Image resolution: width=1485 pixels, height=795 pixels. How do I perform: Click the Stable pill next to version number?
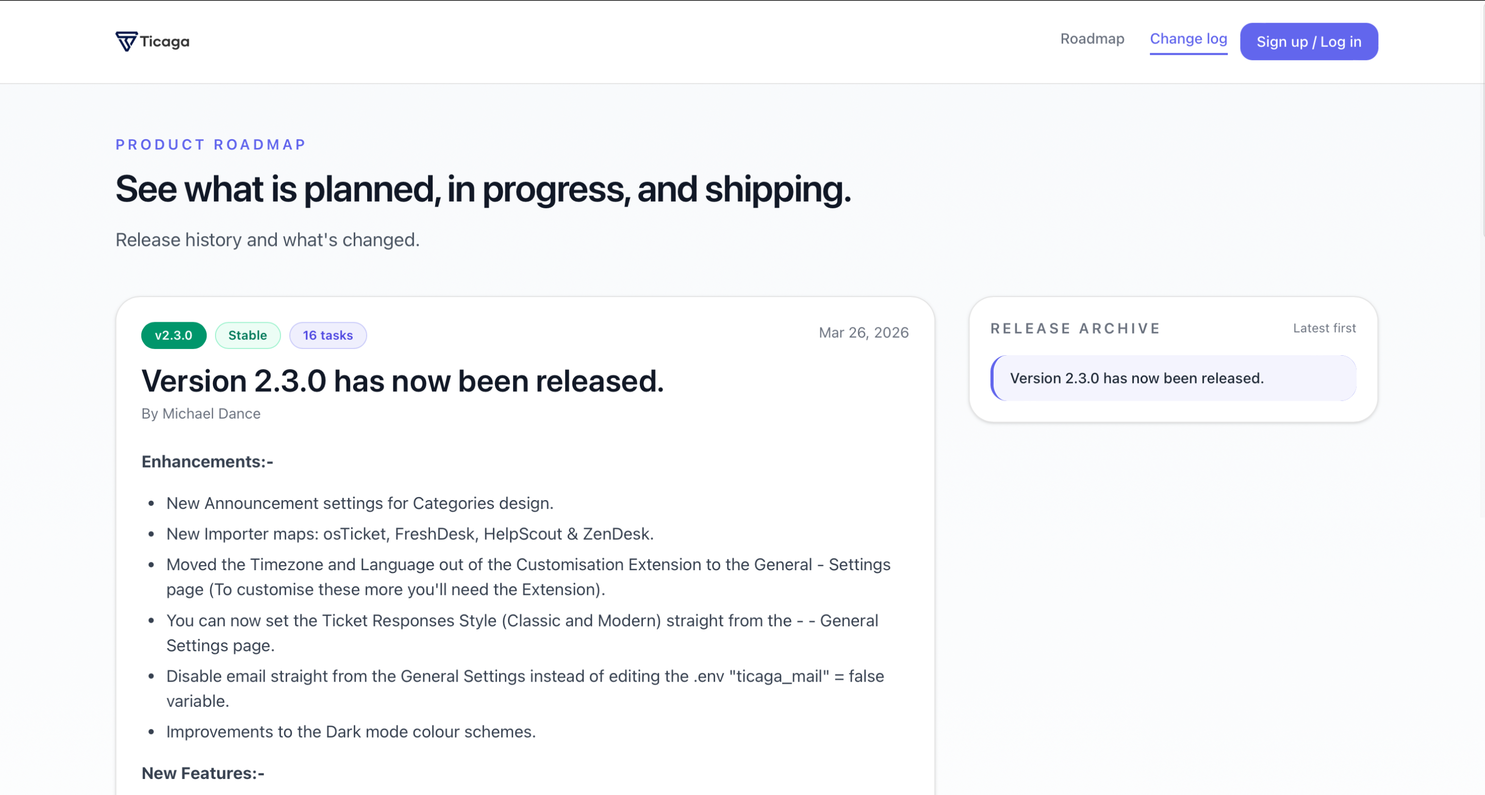(x=247, y=335)
